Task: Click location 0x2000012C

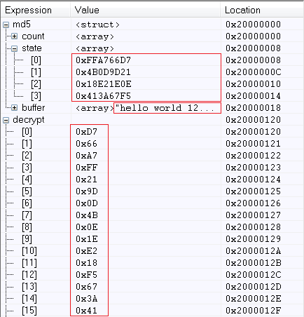Action: (254, 275)
